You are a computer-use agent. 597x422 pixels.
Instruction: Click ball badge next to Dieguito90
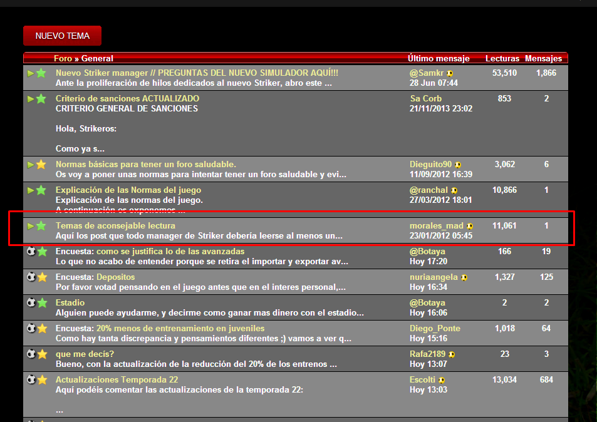click(x=458, y=165)
